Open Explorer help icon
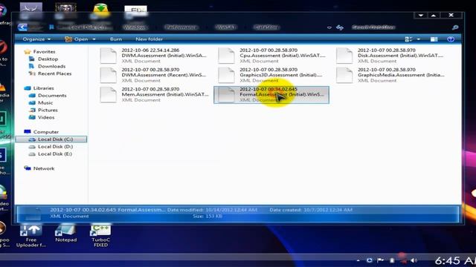 point(451,39)
